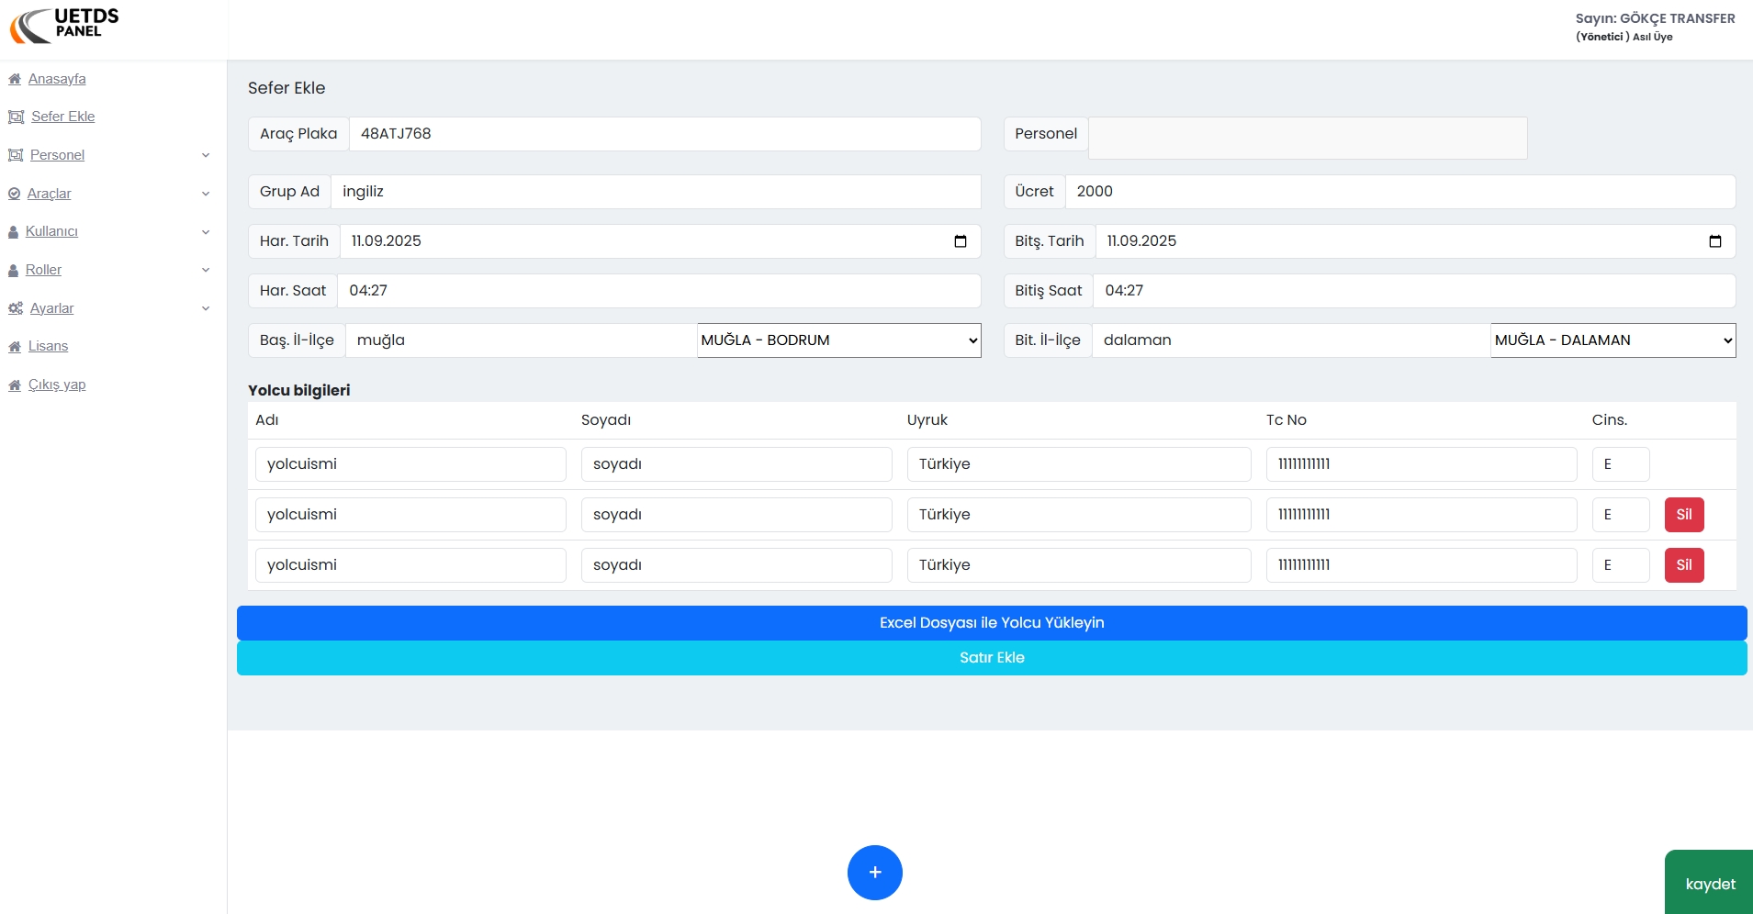Delete the second passenger row with Sil
Screen dimensions: 1753x914
[x=1683, y=515]
